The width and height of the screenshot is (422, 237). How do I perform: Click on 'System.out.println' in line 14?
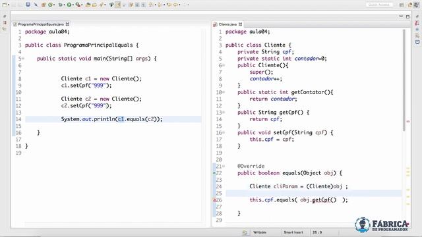tap(88, 119)
